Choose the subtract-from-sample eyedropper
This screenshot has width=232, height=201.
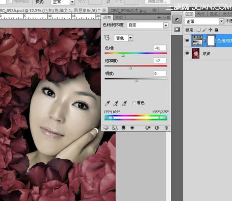click(124, 103)
